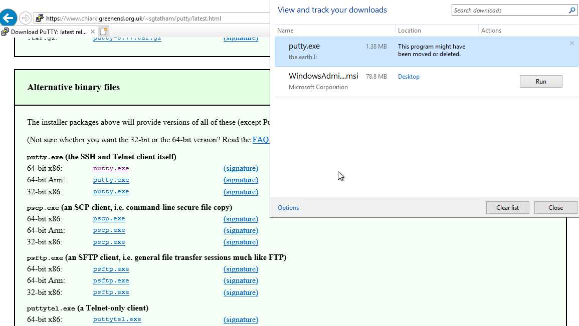Image resolution: width=579 pixels, height=326 pixels.
Task: Download the 64-bit x86 puttytel.exe link
Action: coord(117,319)
